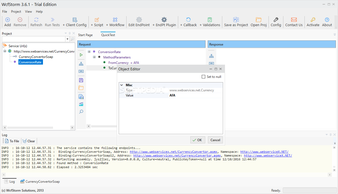The width and height of the screenshot is (338, 194).
Task: Select CurrencyConvertorSoap in Project tree
Action: pyautogui.click(x=36, y=57)
